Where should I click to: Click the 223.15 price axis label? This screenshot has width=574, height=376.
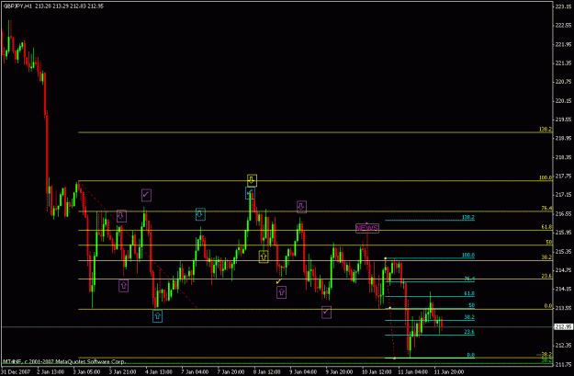[x=563, y=6]
